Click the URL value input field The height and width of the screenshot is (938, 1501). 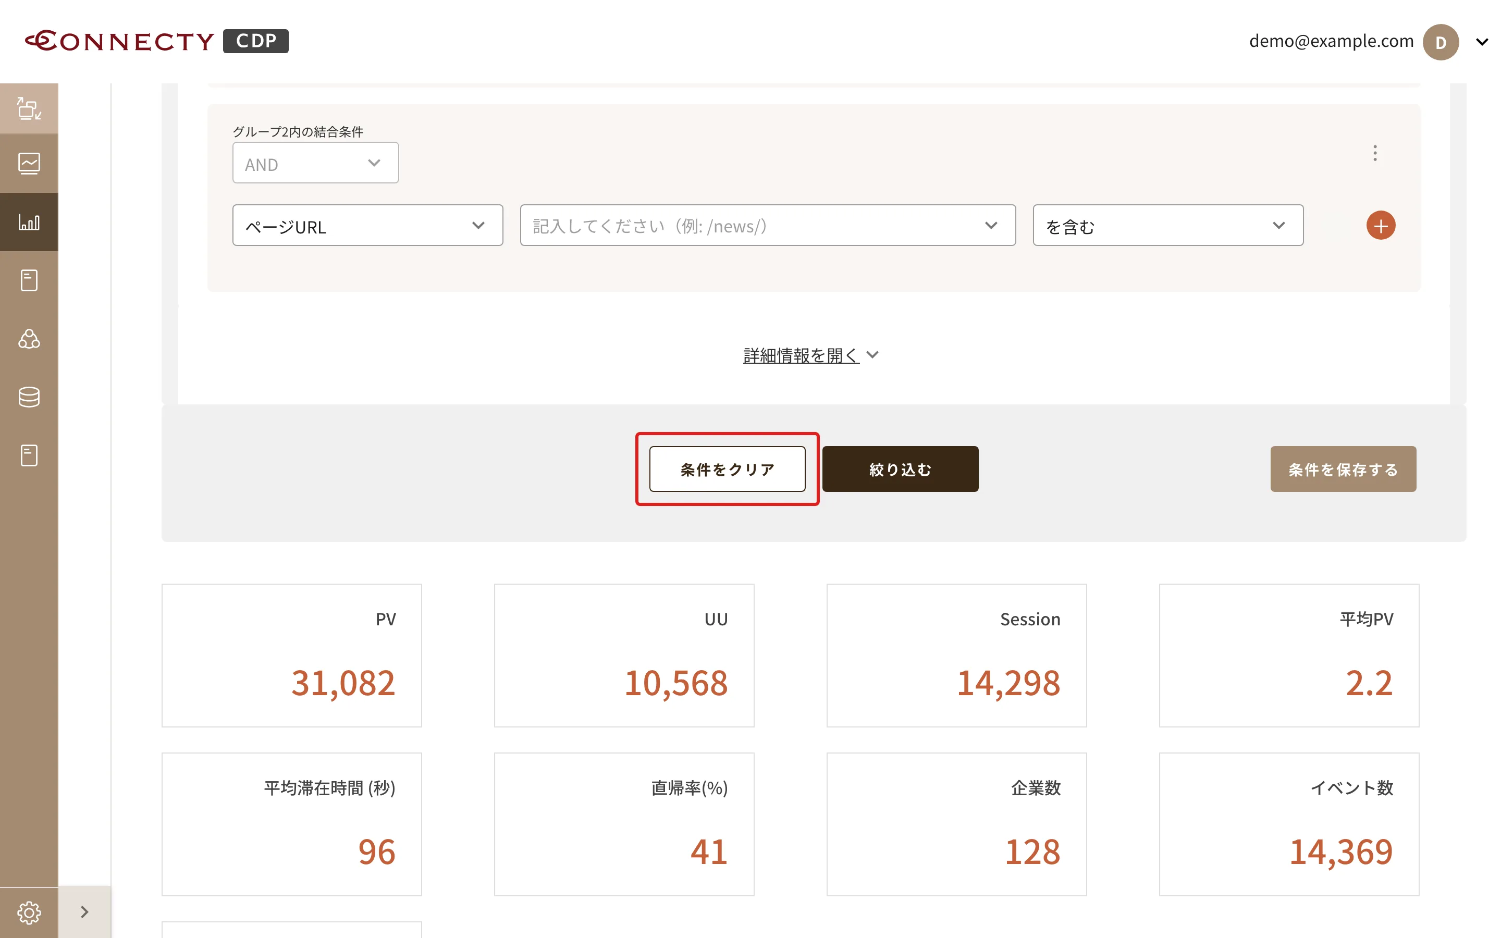pos(767,225)
